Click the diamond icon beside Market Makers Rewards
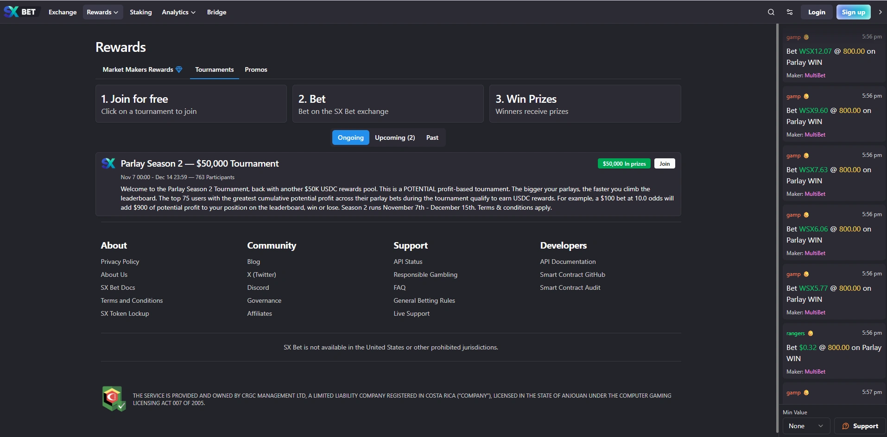This screenshot has width=887, height=437. 179,69
